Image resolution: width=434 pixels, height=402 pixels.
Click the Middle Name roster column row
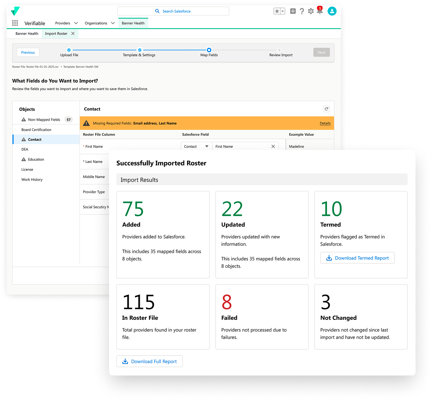point(94,177)
